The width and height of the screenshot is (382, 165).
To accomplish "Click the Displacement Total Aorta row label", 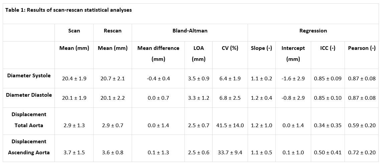I will 29,120.
